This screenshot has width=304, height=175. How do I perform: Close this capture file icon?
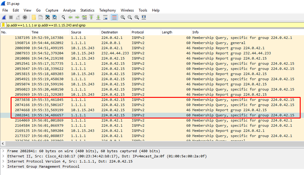click(48, 17)
